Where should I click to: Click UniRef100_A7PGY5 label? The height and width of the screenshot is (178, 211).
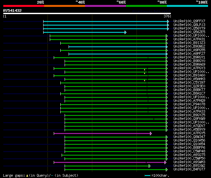pyautogui.click(x=189, y=133)
